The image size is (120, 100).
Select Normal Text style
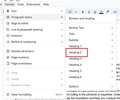pyautogui.click(x=91, y=28)
